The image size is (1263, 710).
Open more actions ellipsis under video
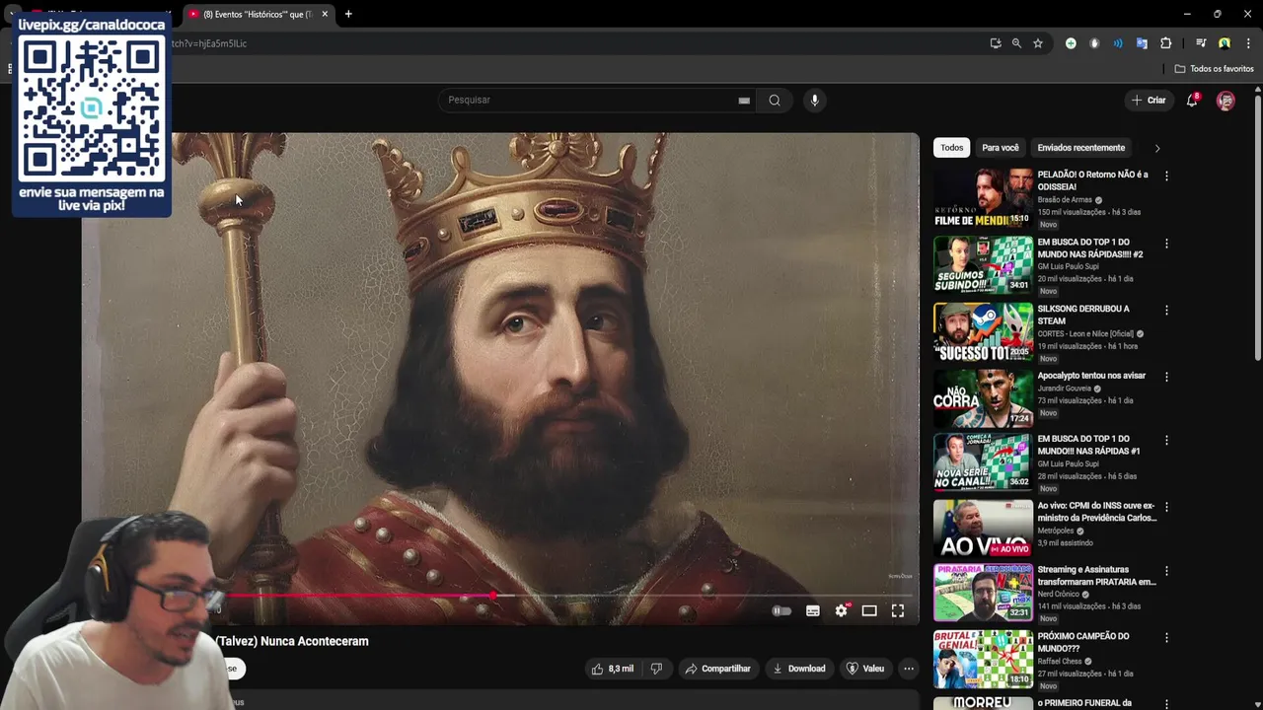909,669
